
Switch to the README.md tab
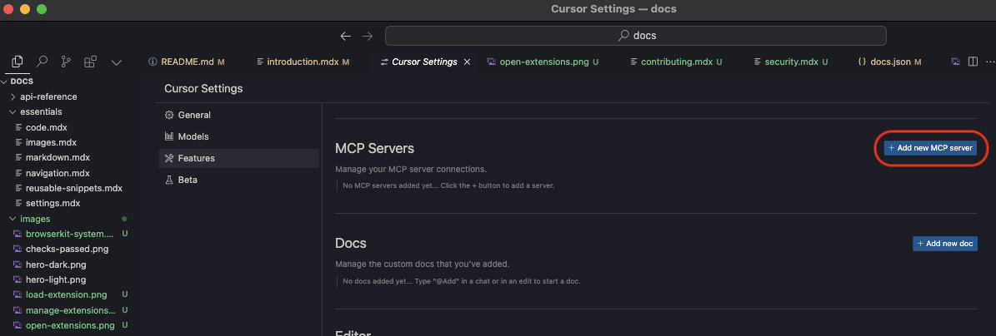186,62
